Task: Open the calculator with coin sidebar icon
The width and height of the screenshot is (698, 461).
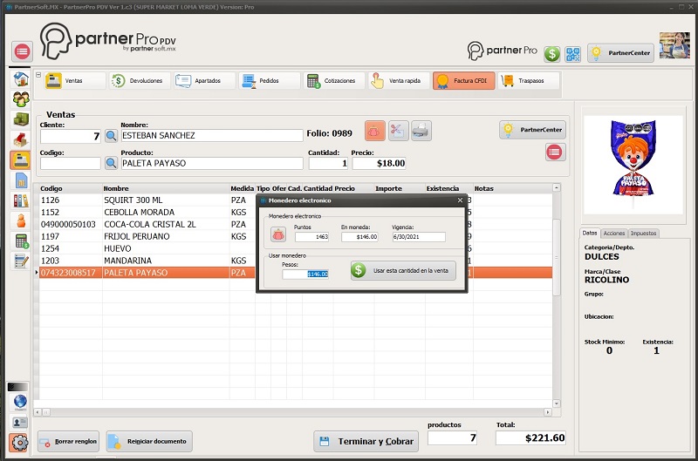Action: (20, 241)
